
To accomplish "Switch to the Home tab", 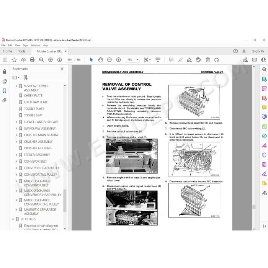I will click(8, 51).
